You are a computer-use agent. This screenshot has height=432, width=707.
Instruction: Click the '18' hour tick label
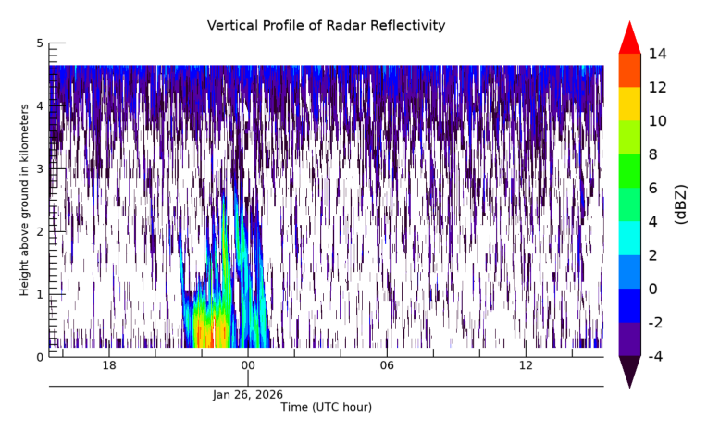point(109,365)
